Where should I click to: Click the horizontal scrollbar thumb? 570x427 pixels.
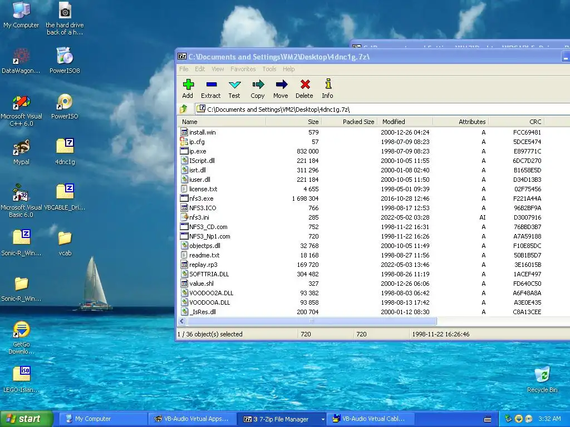click(312, 321)
